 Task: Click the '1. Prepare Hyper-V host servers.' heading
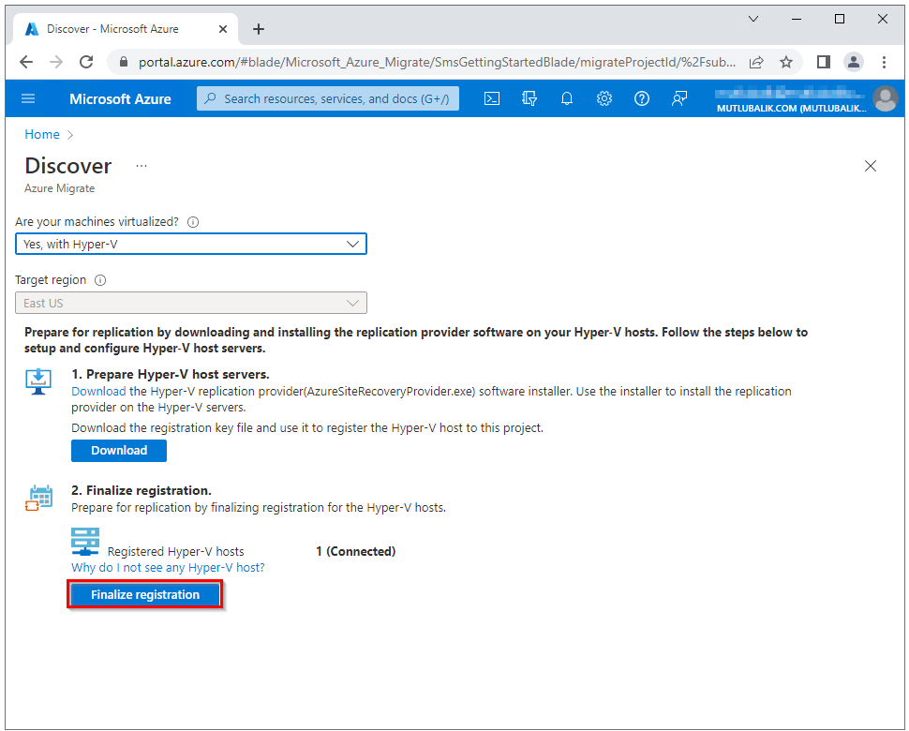(x=171, y=375)
